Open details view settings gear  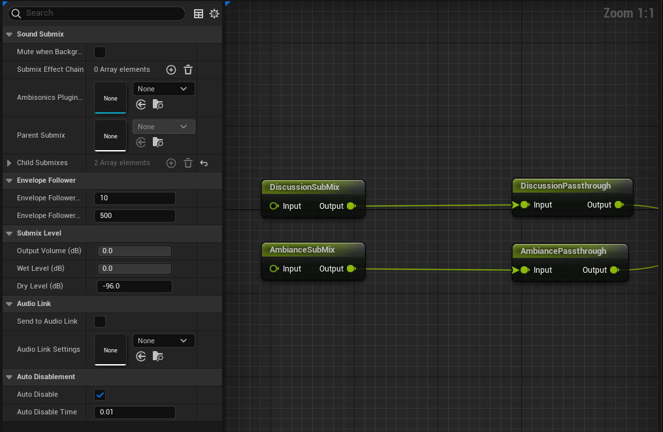214,13
